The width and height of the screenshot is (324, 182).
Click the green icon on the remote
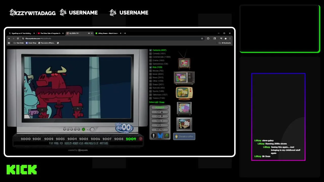[167, 136]
